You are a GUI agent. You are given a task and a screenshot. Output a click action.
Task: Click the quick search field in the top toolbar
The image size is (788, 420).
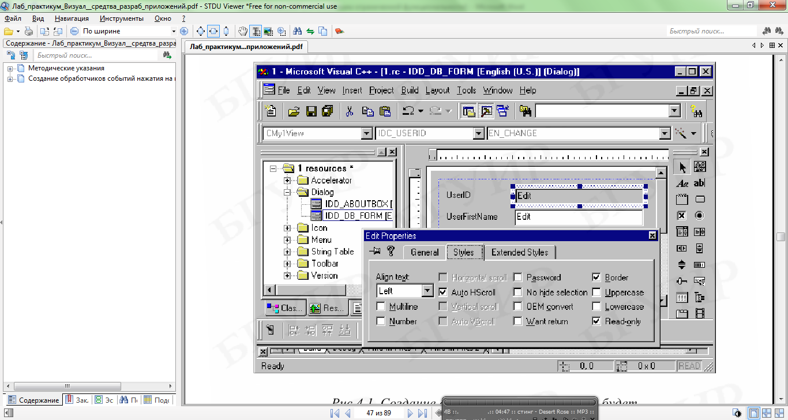coord(711,31)
